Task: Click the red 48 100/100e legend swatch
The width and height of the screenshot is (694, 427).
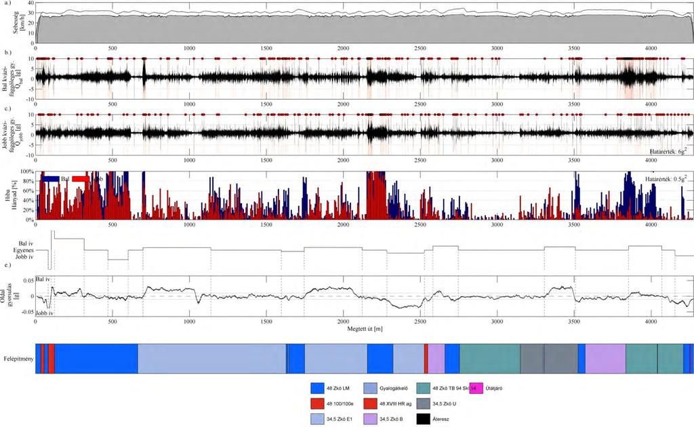Action: click(317, 403)
